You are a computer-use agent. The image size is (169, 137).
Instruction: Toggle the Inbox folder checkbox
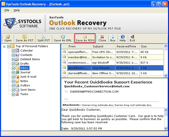[x=13, y=68]
